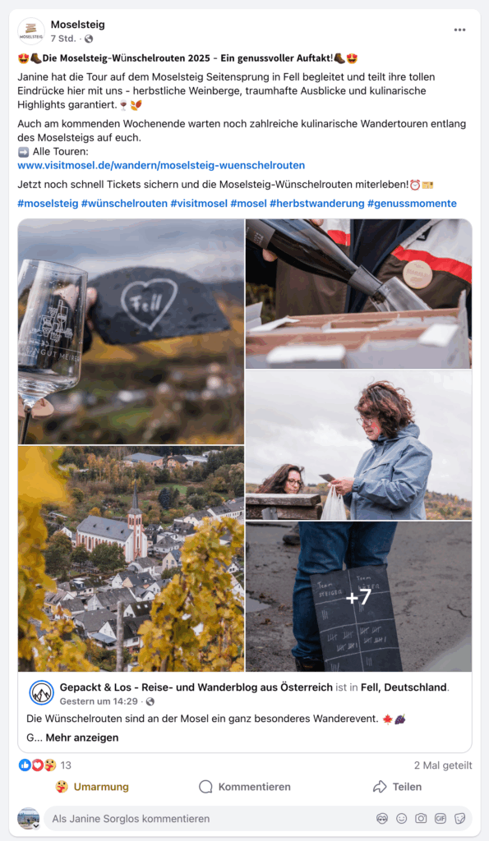Image resolution: width=489 pixels, height=841 pixels.
Task: Click the Teilen share button
Action: click(x=397, y=787)
